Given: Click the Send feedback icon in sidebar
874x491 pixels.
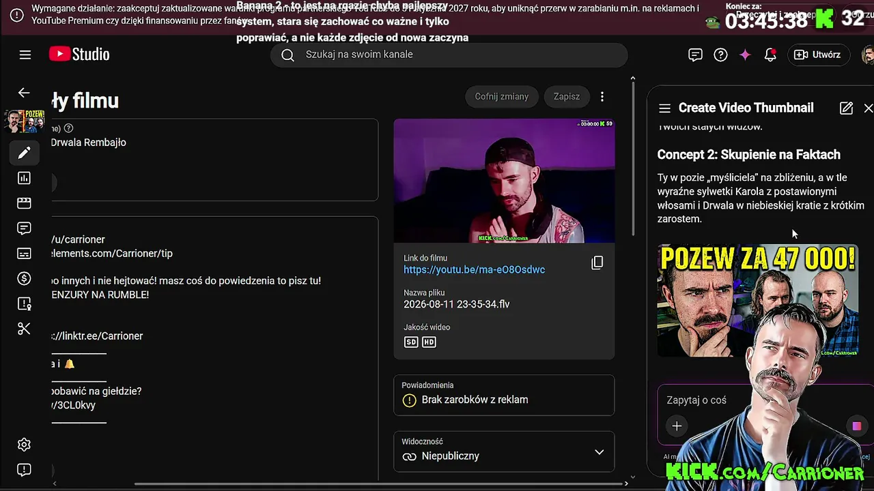Looking at the screenshot, I should 24,470.
